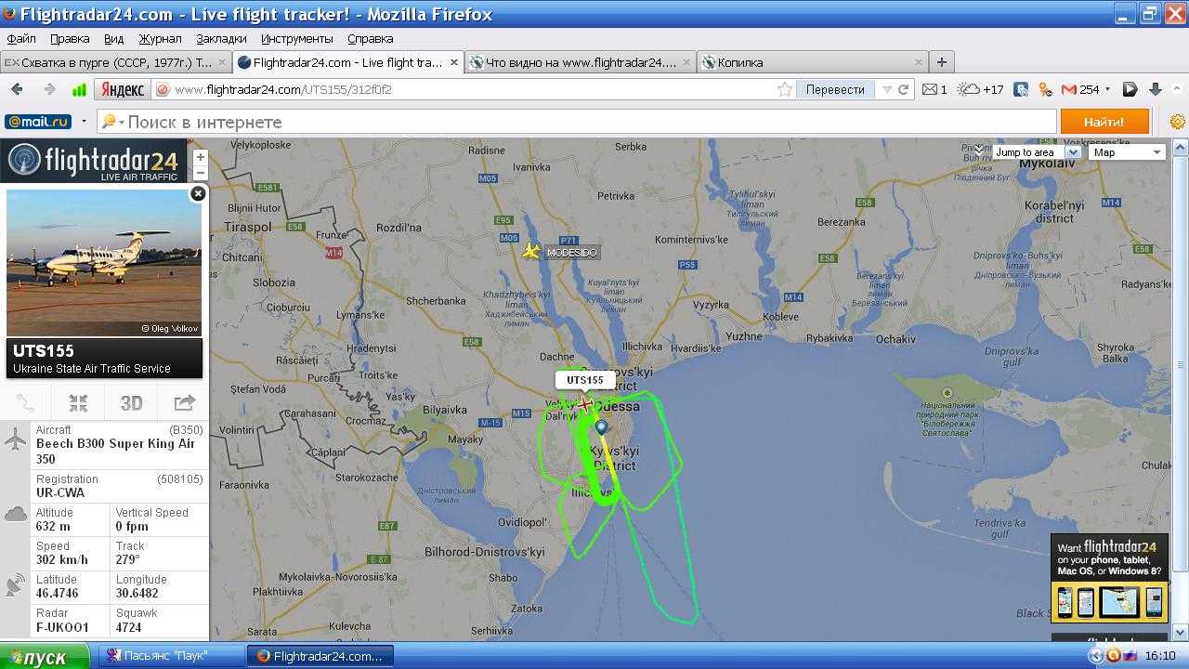
Task: Switch to the Схватка в пурге tab
Action: [x=116, y=62]
